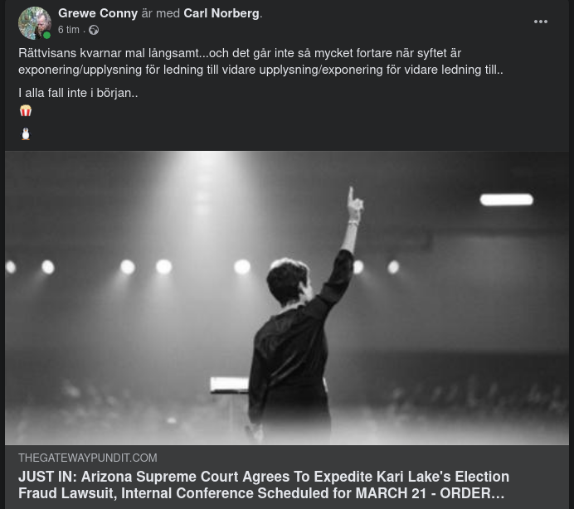The image size is (574, 509).
Task: Click the headline line mentioning MARCH 21
Action: (261, 493)
